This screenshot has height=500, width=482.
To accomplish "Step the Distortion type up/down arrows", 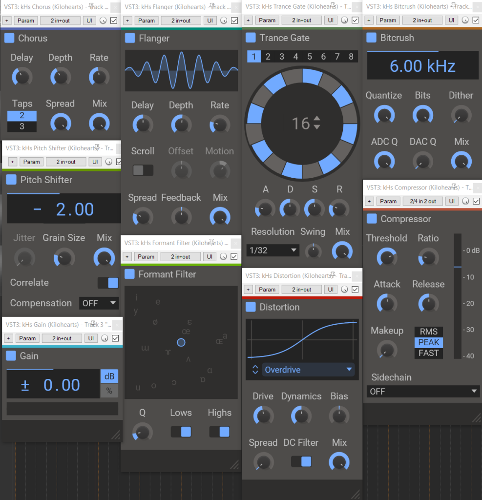I will click(x=255, y=370).
